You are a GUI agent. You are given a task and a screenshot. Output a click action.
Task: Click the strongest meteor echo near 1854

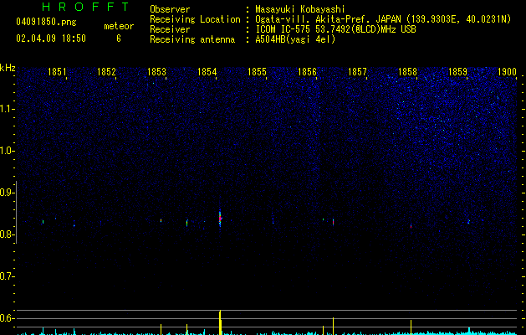tap(220, 219)
